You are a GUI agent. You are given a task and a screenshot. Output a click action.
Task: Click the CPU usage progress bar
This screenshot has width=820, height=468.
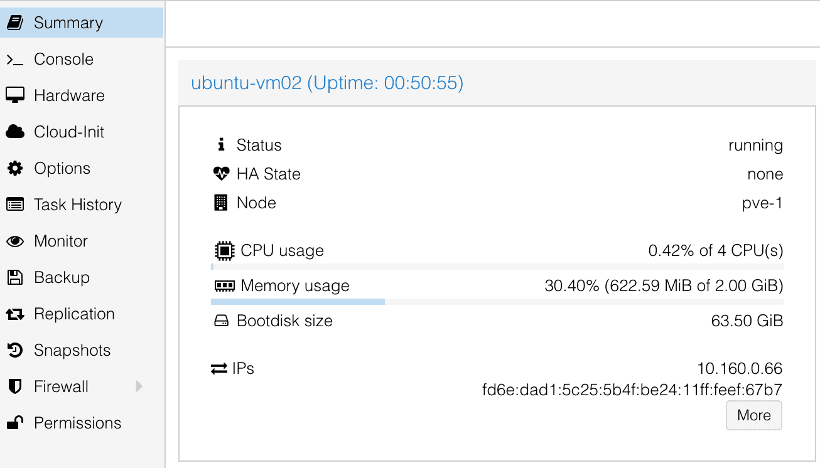[496, 266]
